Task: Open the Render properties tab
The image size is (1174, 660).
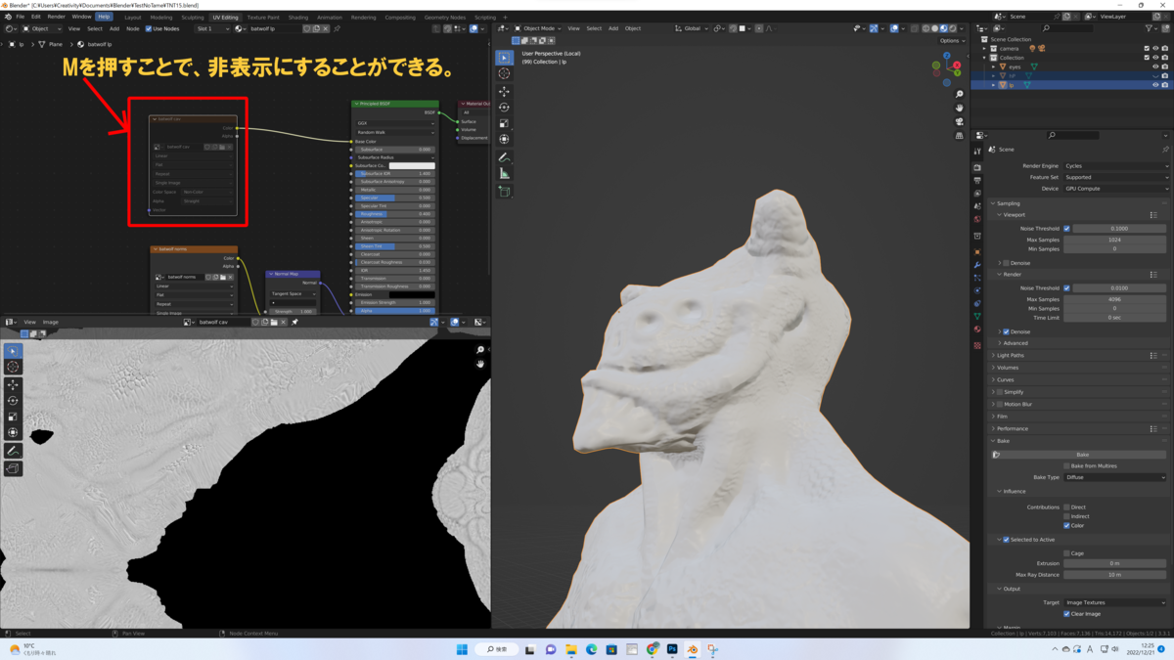Action: [977, 167]
